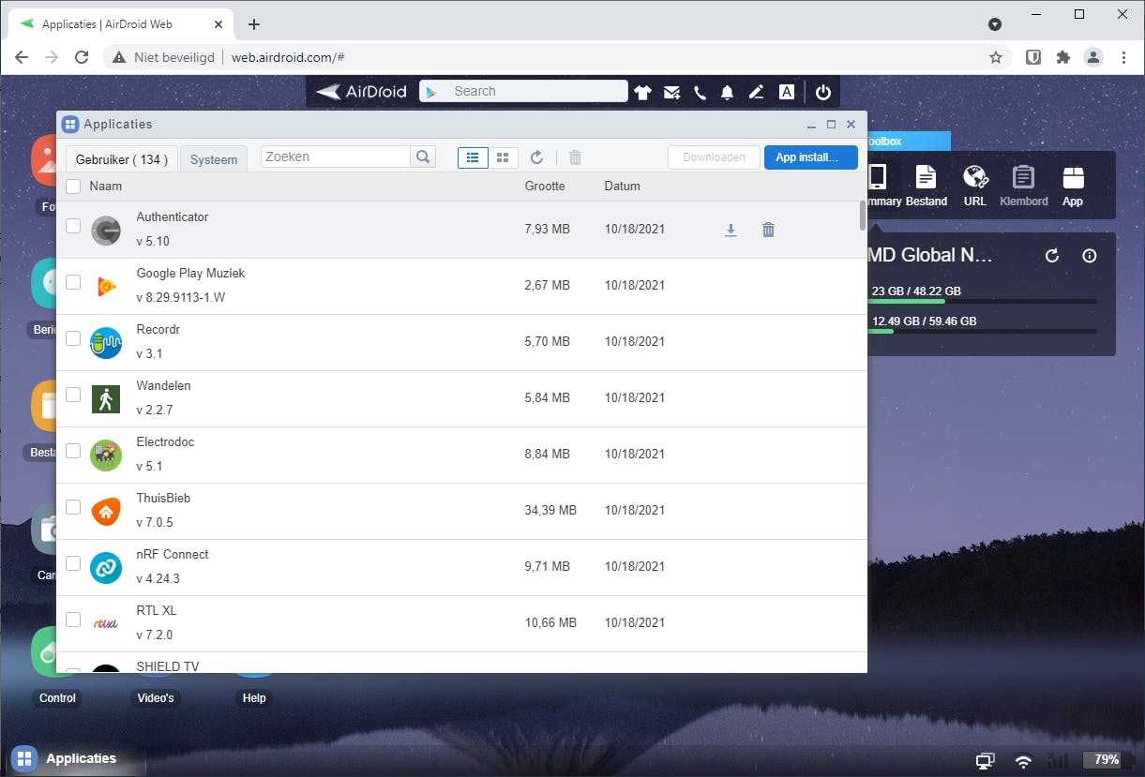The width and height of the screenshot is (1145, 777).
Task: Sign out with the power icon
Action: pos(823,92)
